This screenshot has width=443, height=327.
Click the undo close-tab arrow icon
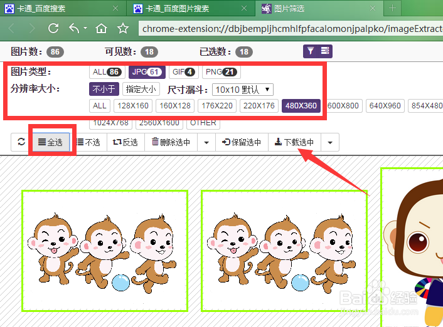[x=74, y=28]
